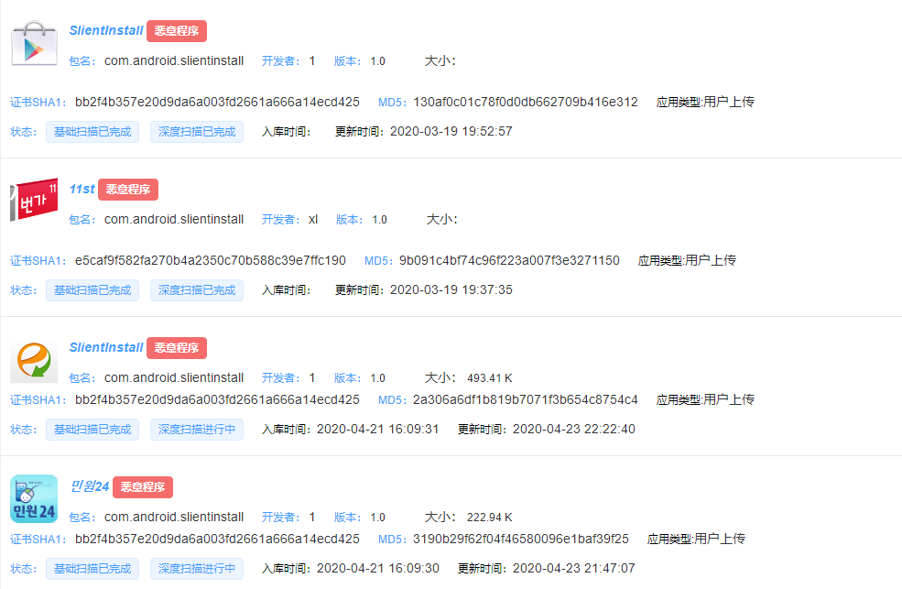The width and height of the screenshot is (902, 589).
Task: Open the SlientInstall link sized 493.41 K
Action: [x=106, y=347]
